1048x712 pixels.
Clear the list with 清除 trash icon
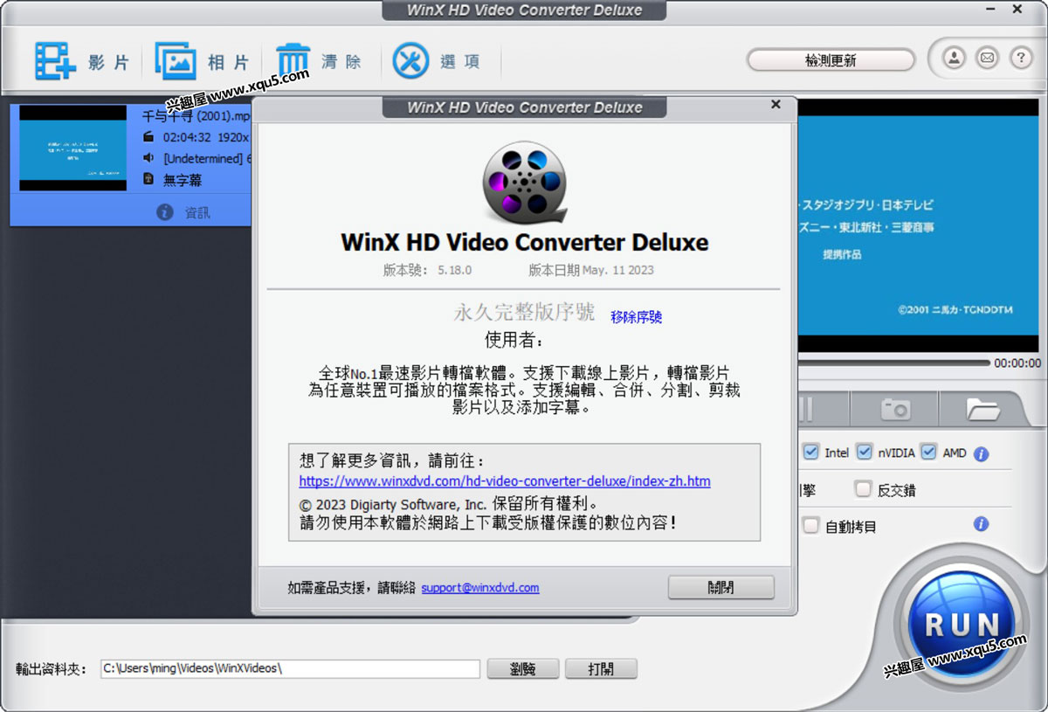pyautogui.click(x=319, y=61)
